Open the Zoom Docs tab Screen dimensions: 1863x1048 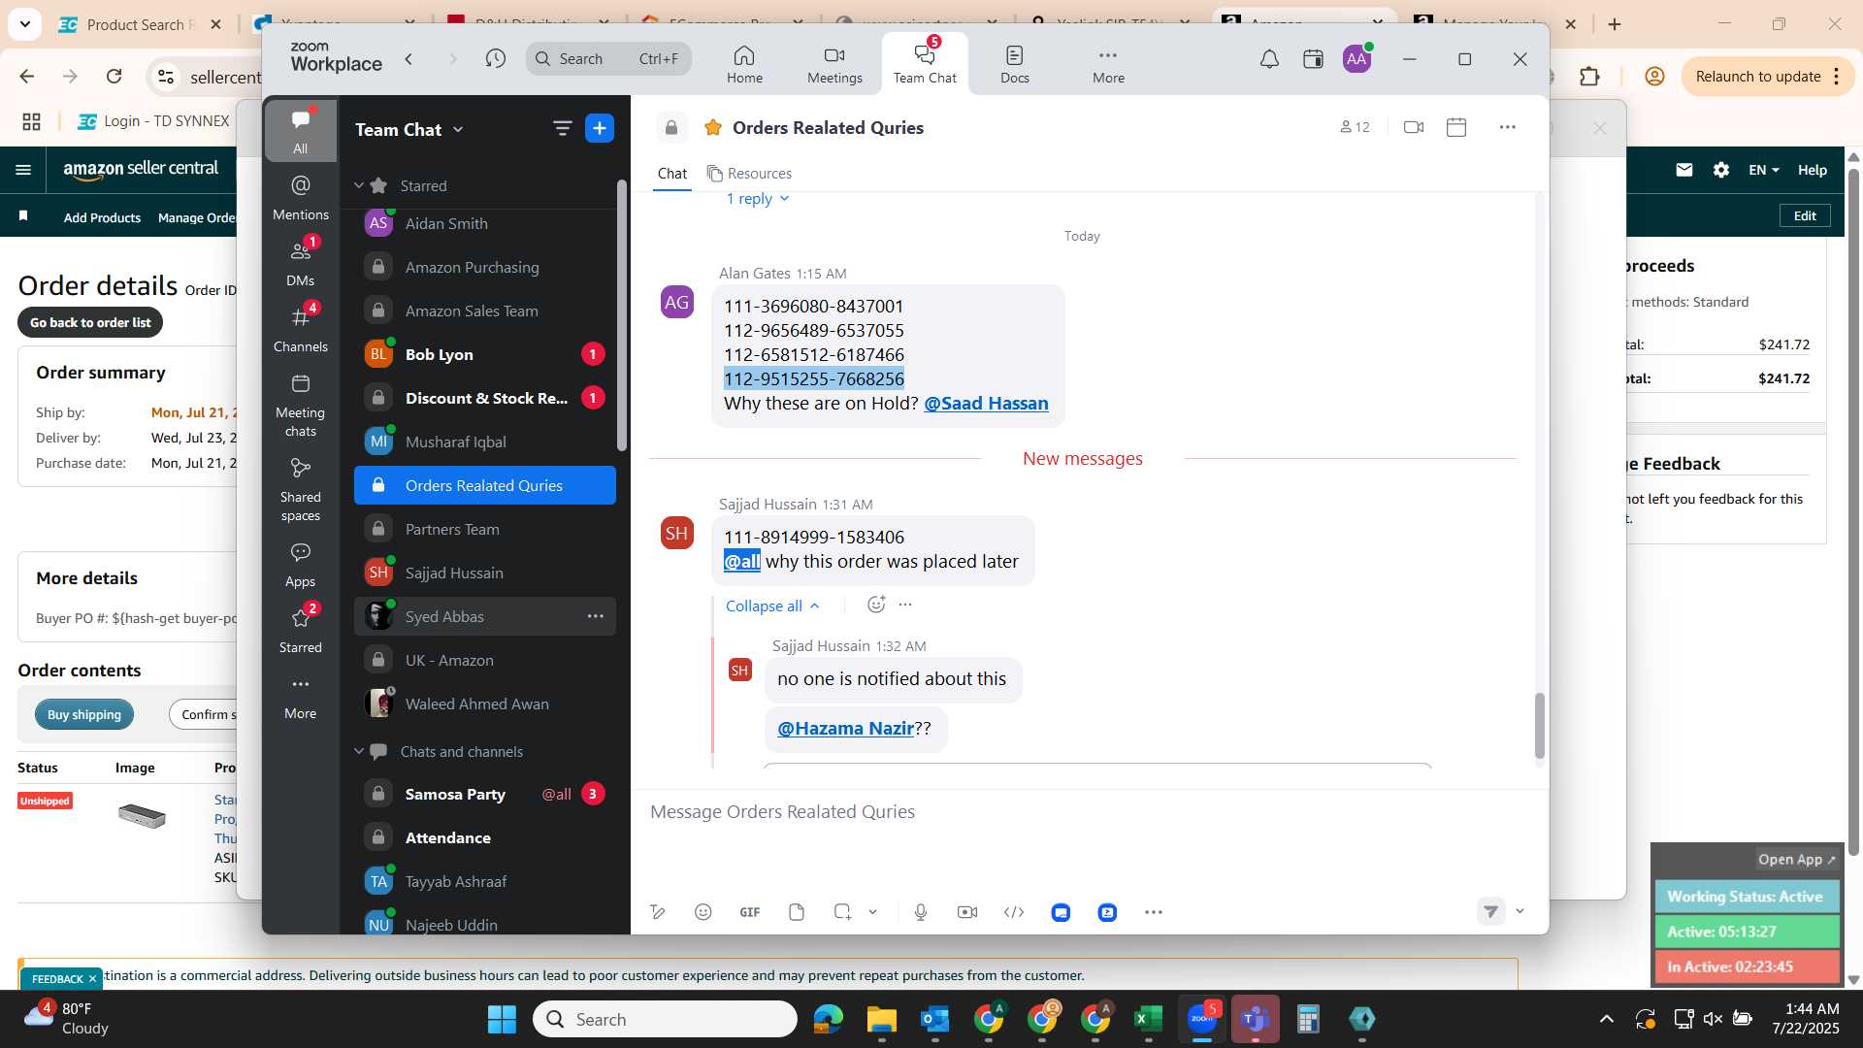(x=1015, y=64)
